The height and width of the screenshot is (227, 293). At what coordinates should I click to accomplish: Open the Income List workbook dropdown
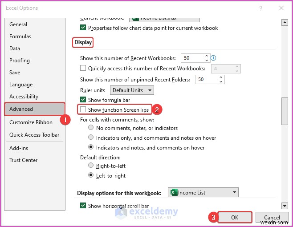click(x=203, y=192)
